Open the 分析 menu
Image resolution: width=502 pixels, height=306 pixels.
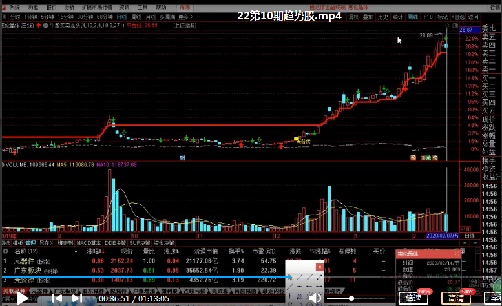click(x=69, y=7)
